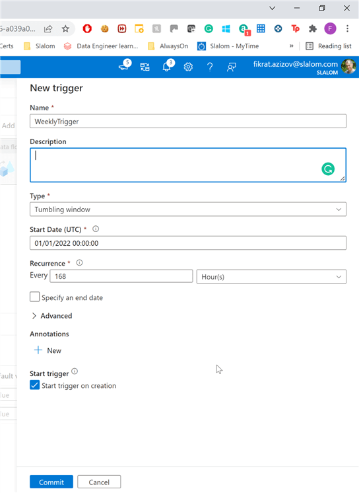The height and width of the screenshot is (493, 359).
Task: Open the AlwaysOn bookmarks folder
Action: (x=168, y=46)
